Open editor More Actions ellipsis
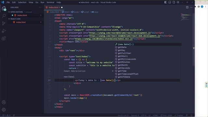Viewport: 208px width, 117px height. coord(191,7)
